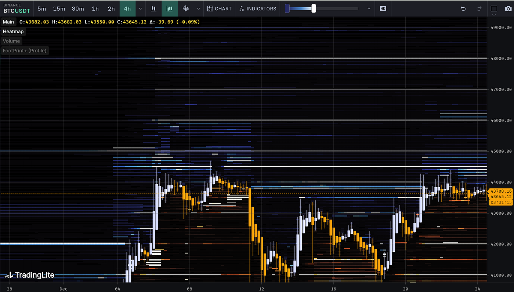Select the 15m timeframe
This screenshot has height=292, width=514.
coord(59,8)
